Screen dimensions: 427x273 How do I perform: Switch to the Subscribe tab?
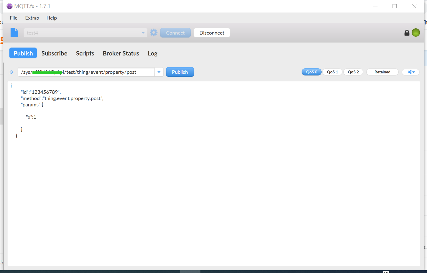click(x=54, y=53)
